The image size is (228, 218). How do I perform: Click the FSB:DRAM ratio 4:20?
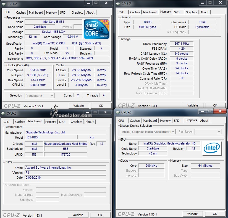[182, 49]
